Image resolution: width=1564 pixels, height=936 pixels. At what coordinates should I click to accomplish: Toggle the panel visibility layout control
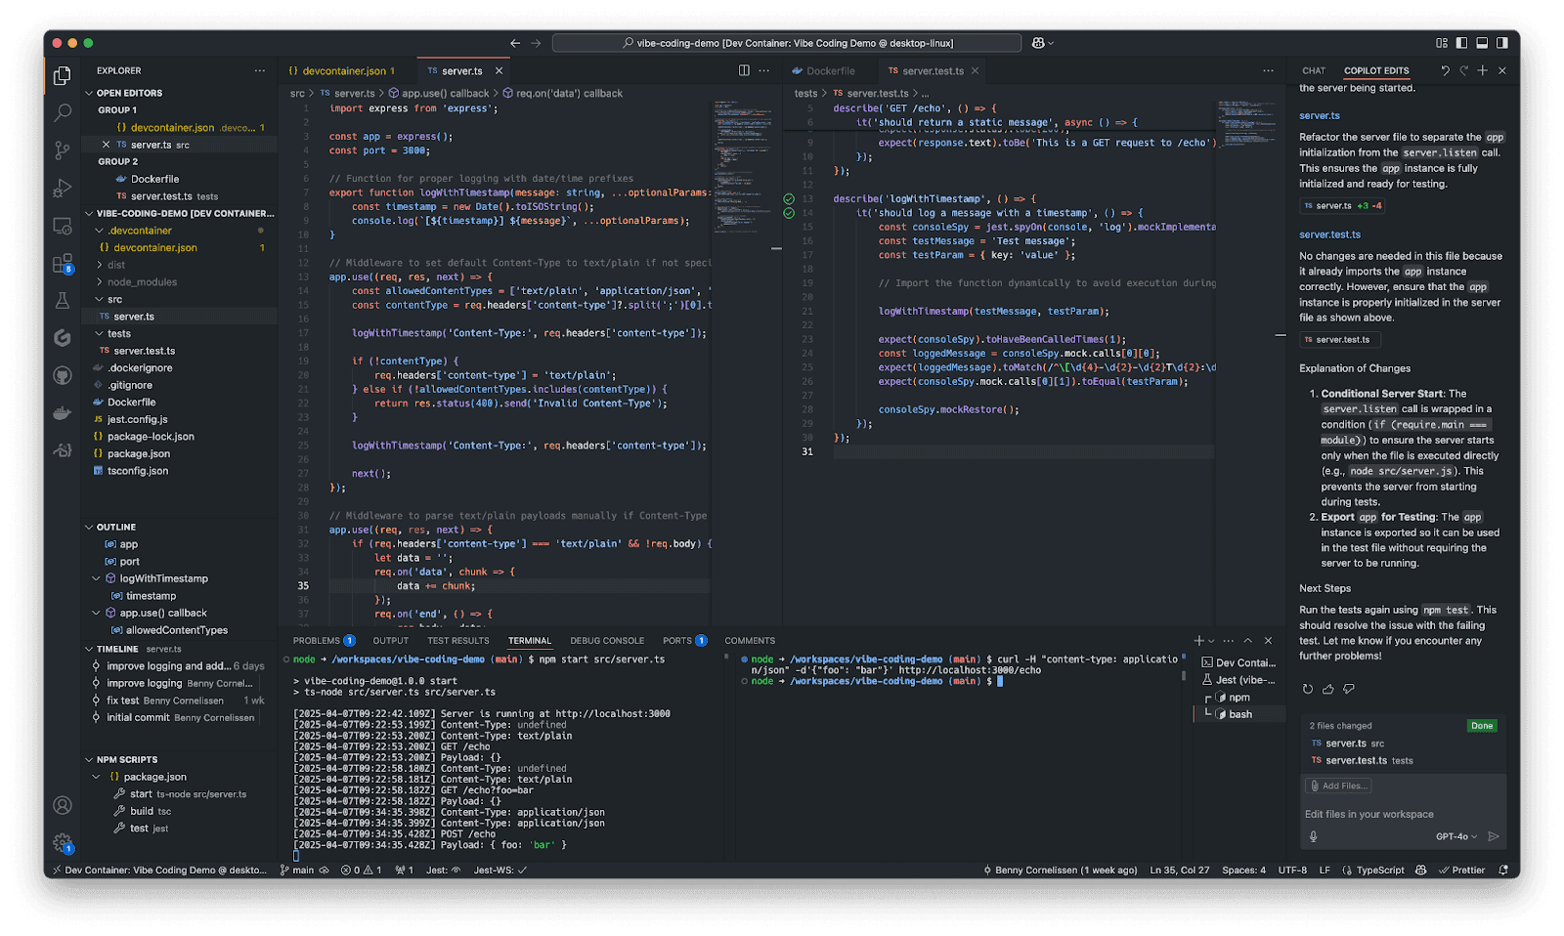[x=1482, y=42]
